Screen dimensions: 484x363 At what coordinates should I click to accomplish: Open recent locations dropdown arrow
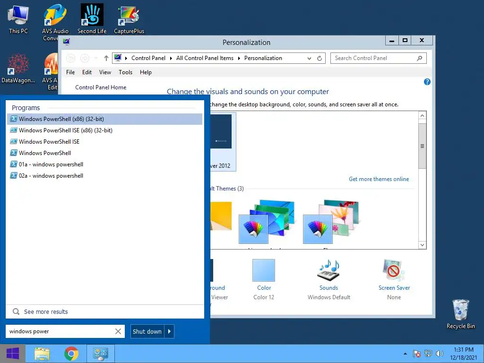pos(95,58)
